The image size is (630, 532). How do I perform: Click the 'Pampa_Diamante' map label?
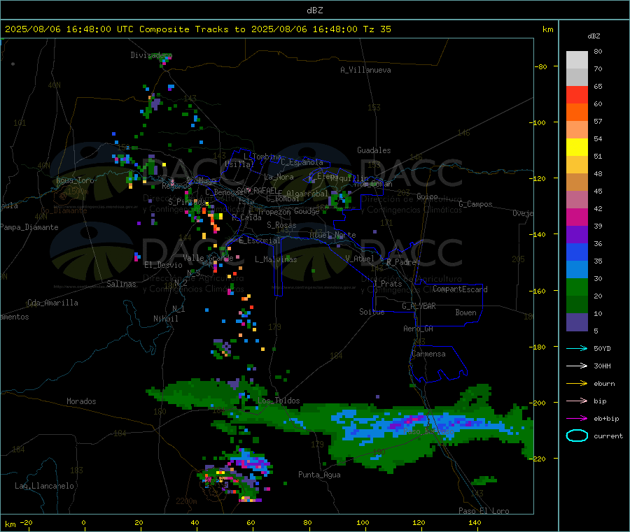(29, 227)
